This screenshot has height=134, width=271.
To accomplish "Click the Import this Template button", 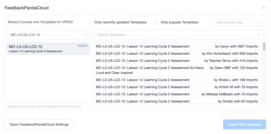I will tap(245, 124).
